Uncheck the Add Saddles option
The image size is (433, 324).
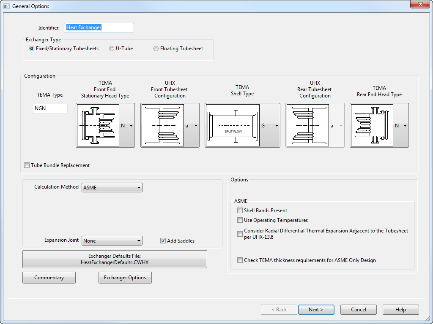(x=163, y=240)
